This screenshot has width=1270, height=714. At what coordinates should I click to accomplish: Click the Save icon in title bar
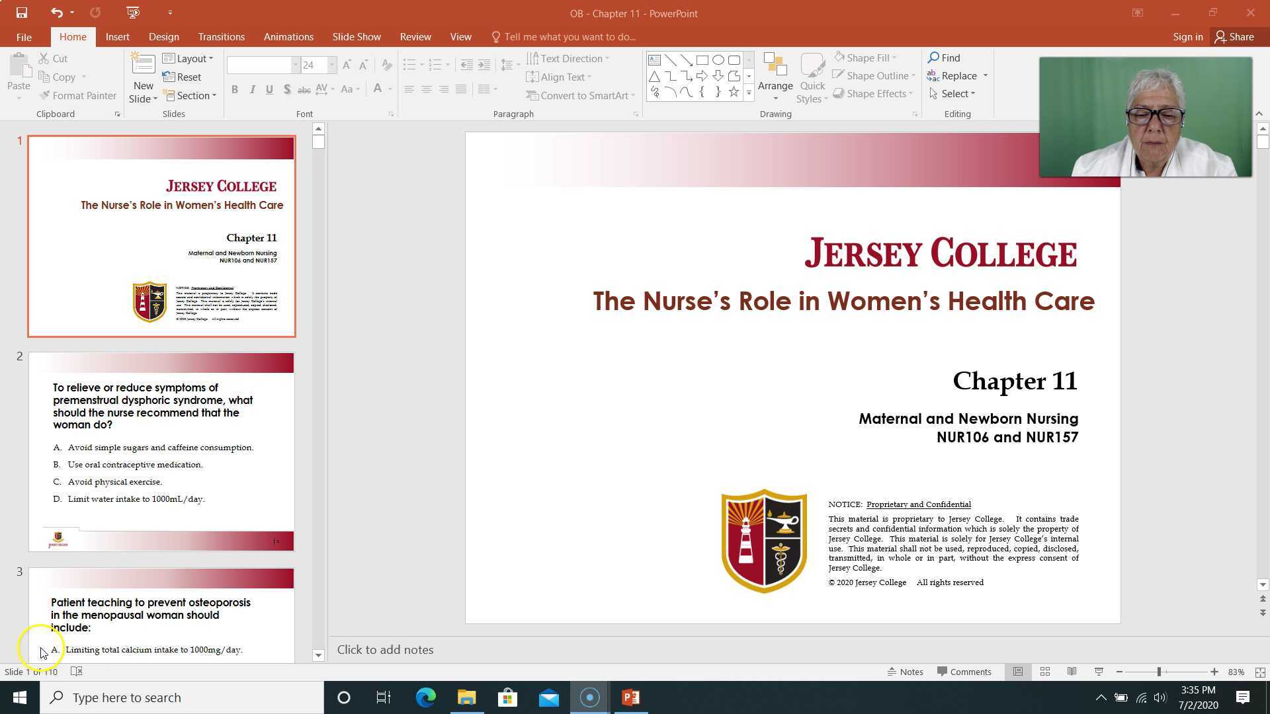pyautogui.click(x=21, y=13)
